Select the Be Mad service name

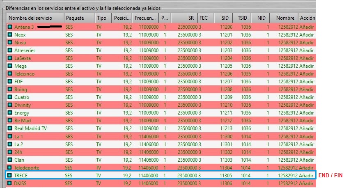tap(23, 121)
